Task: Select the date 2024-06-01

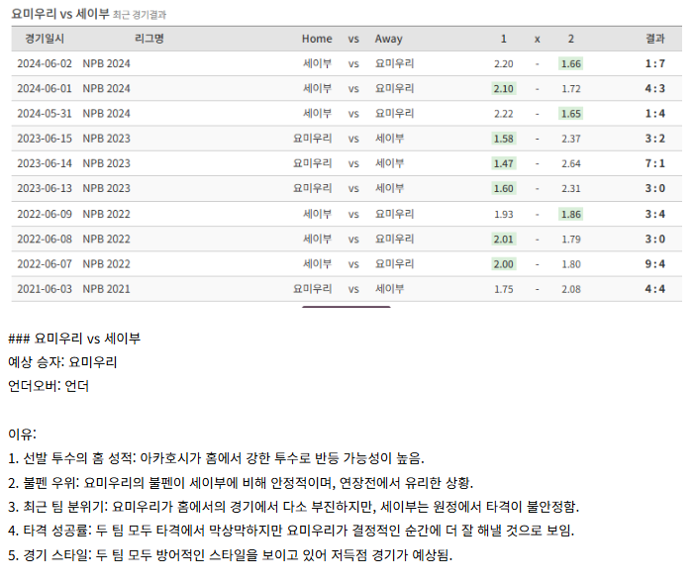Action: [45, 89]
